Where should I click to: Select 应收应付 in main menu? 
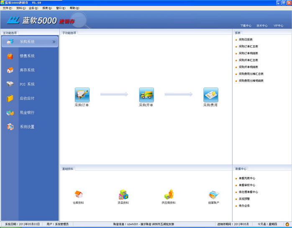pyautogui.click(x=27, y=98)
